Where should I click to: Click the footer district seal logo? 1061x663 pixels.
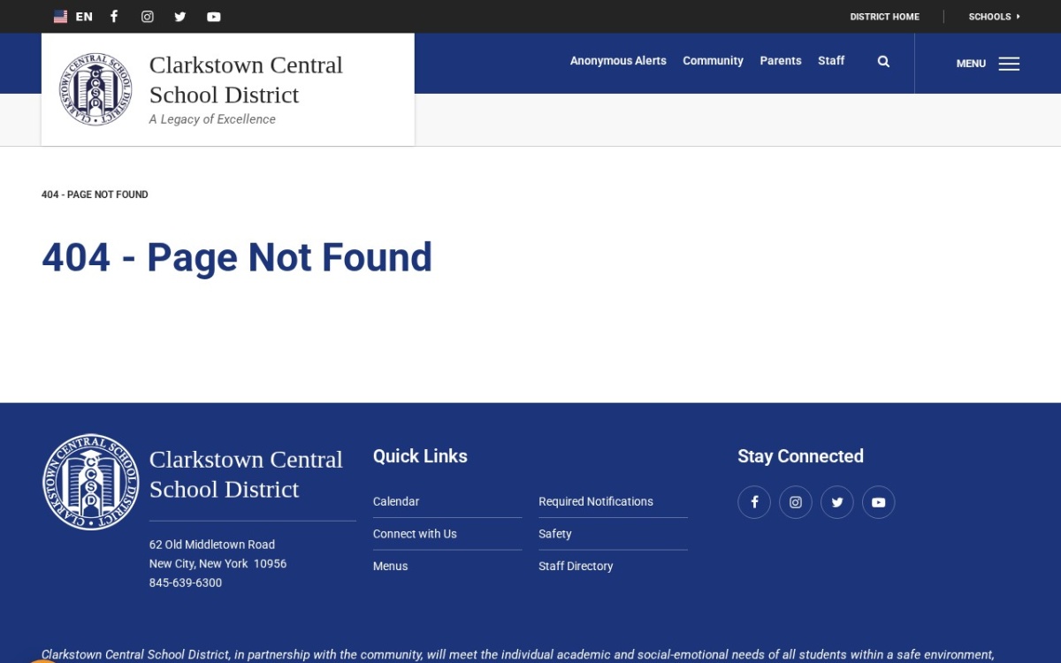coord(91,482)
